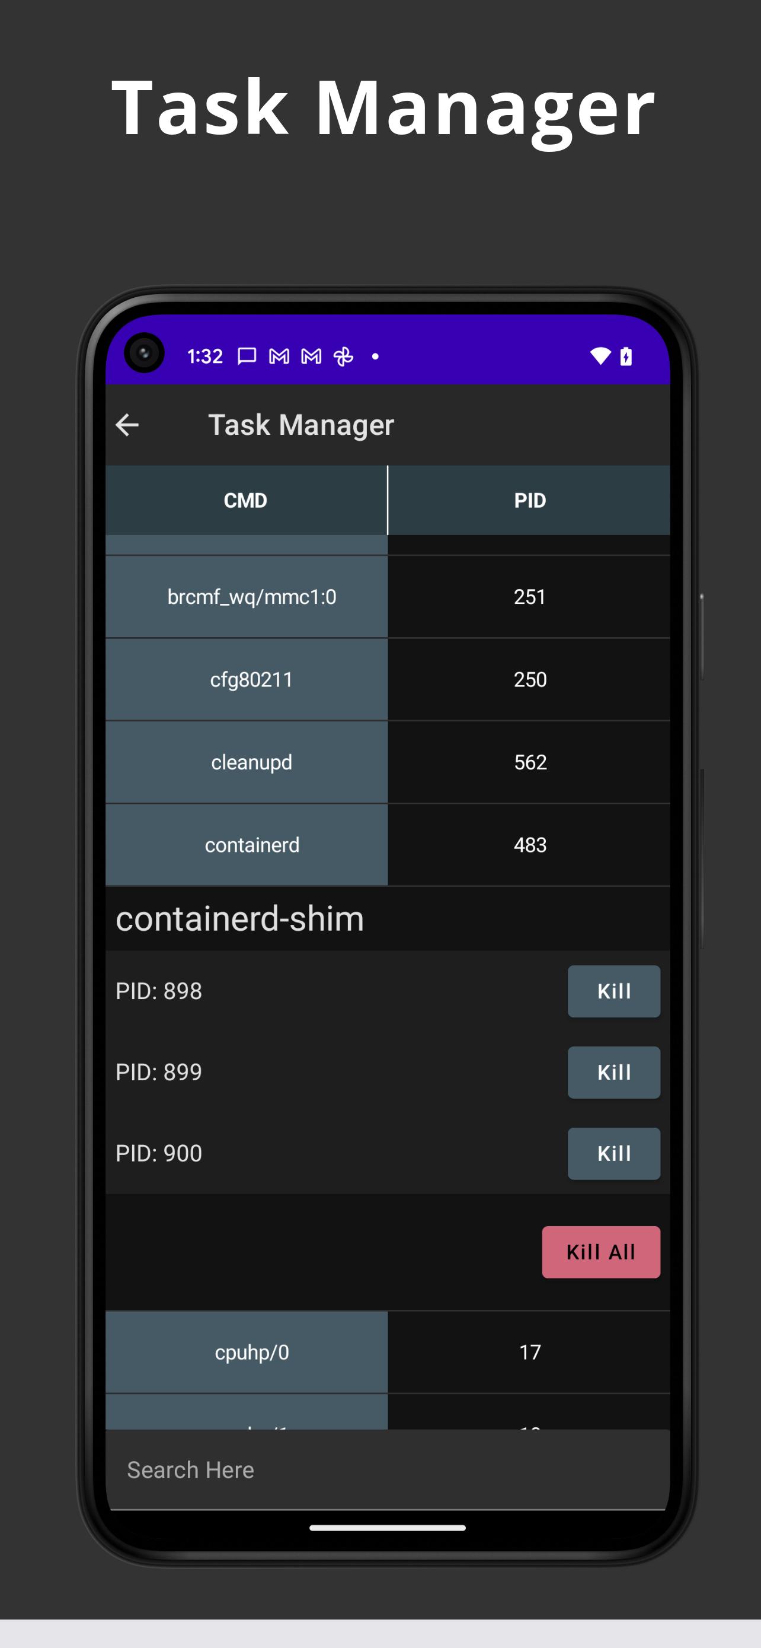Kill process with PID 900
This screenshot has height=1648, width=761.
click(613, 1153)
